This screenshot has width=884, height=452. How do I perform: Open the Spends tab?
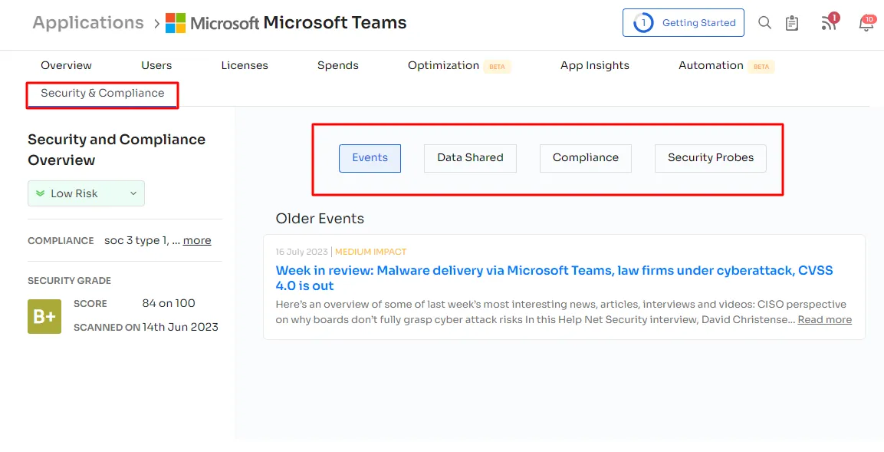337,65
